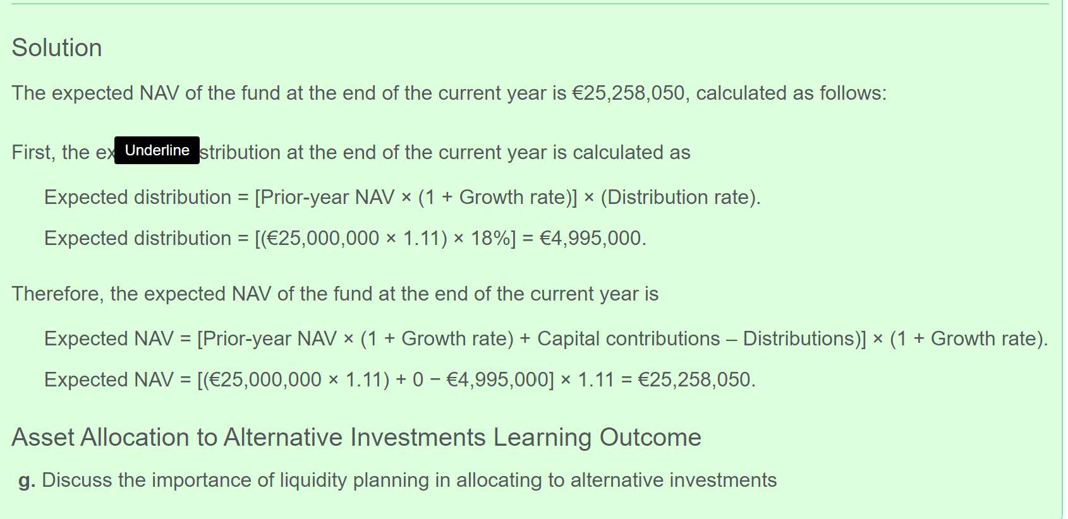Click the bold 'g.' list marker
Viewport: 1068px width, 519px height.
click(27, 480)
